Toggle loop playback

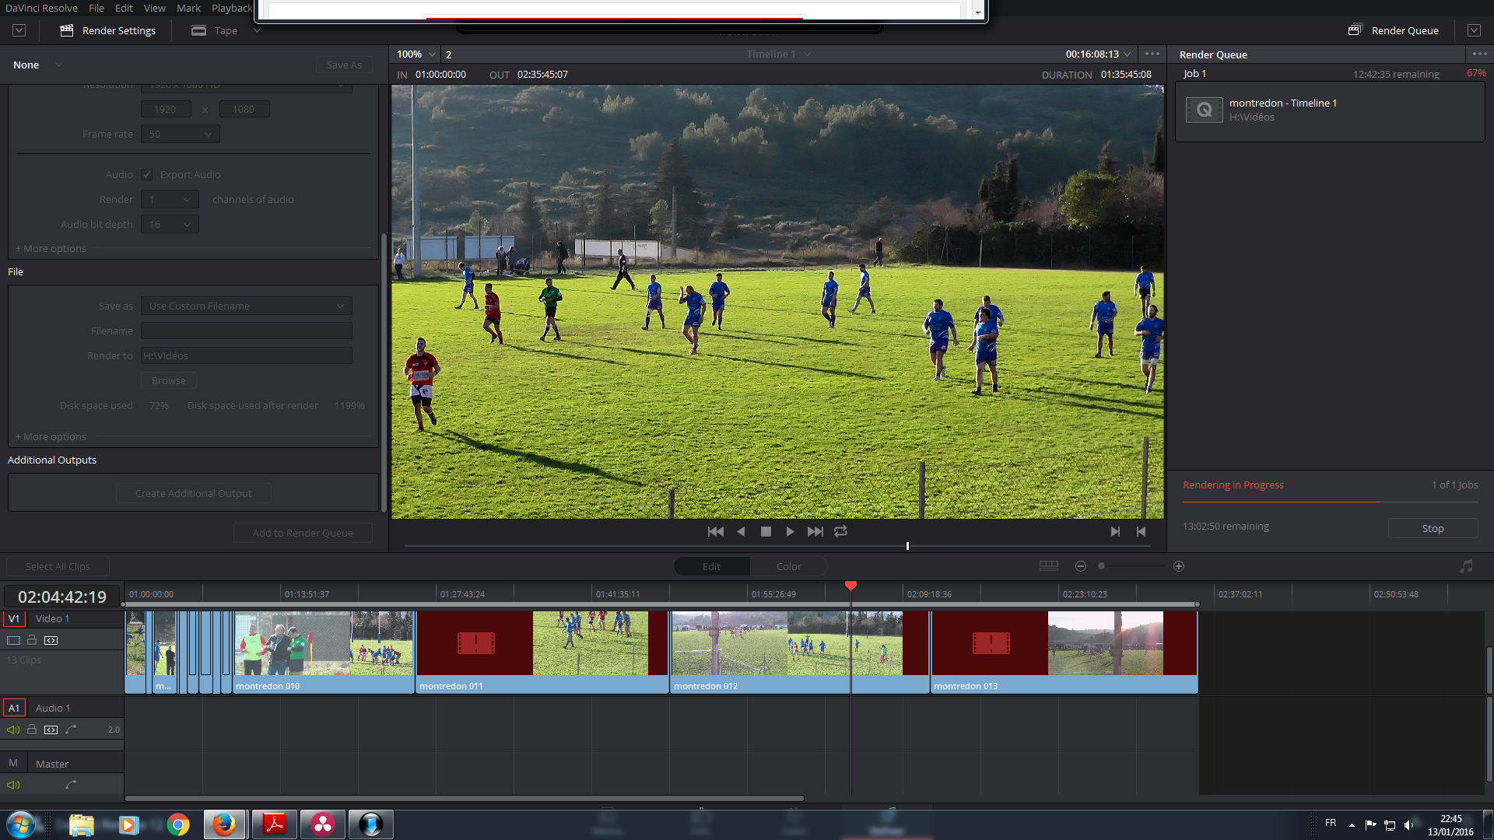click(x=840, y=531)
